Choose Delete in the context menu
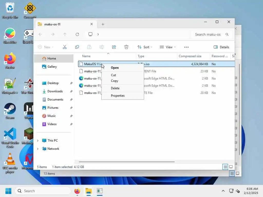Viewport: 263px width, 197px height. pyautogui.click(x=123, y=88)
